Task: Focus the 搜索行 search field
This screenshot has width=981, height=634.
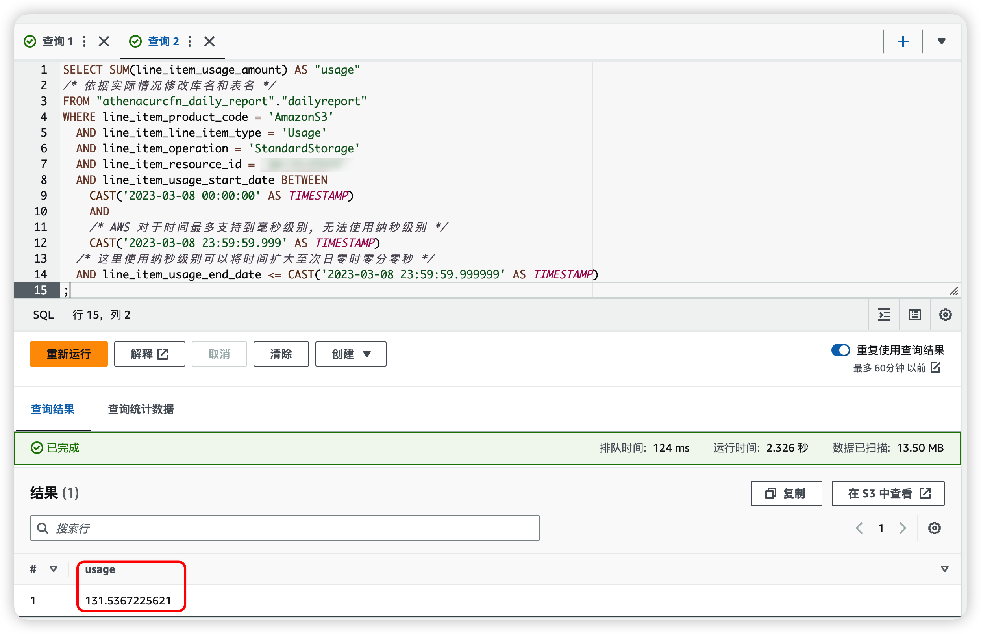Action: pos(285,528)
